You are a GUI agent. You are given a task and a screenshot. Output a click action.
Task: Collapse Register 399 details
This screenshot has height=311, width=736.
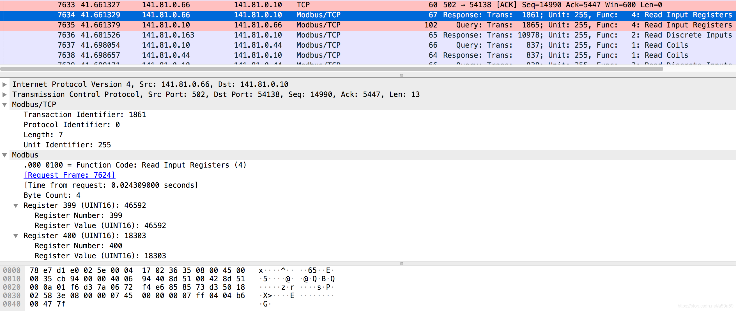[x=16, y=205]
